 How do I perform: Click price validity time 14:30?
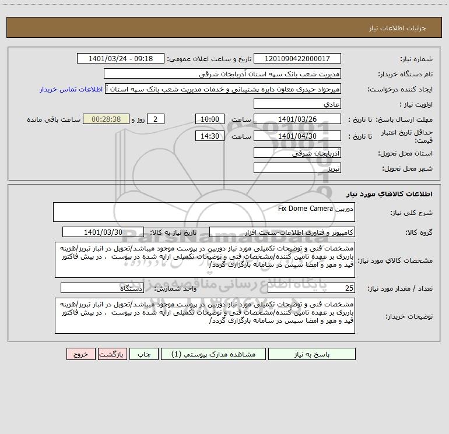(209, 136)
